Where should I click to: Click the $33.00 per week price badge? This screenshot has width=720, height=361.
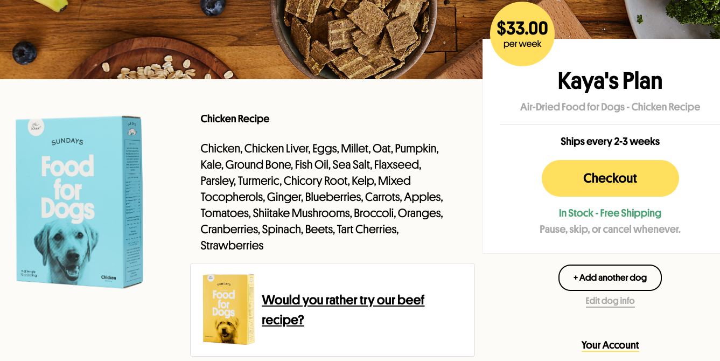(522, 34)
